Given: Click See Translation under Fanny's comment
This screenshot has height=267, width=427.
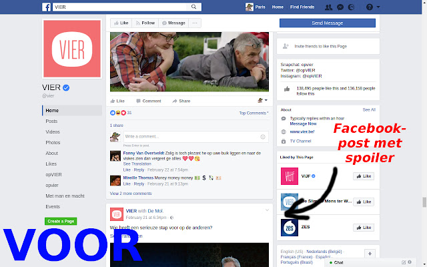Looking at the screenshot, I should tap(137, 164).
